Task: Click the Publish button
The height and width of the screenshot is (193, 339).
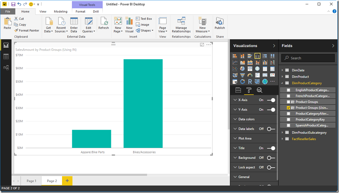Action: (x=220, y=23)
